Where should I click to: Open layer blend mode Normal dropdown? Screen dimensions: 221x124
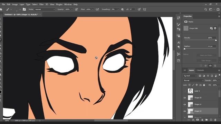[193, 80]
